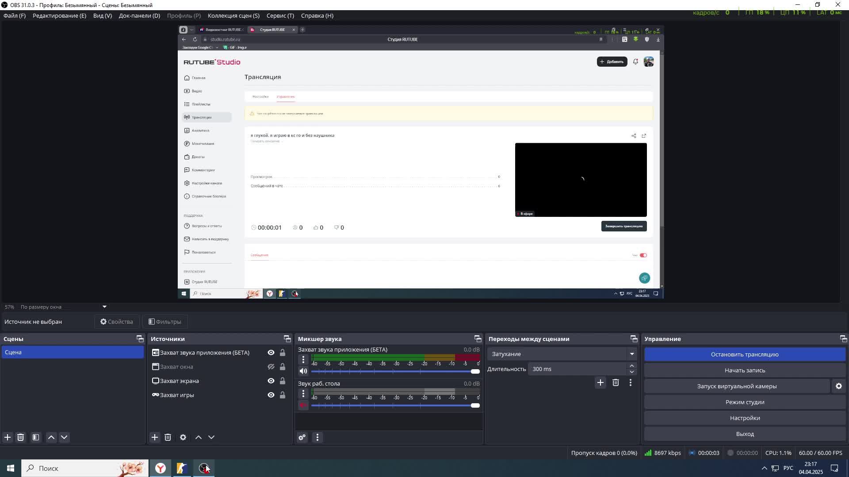Image resolution: width=849 pixels, height=477 pixels.
Task: Move scene up arrow in Scenes panel
Action: (x=51, y=437)
